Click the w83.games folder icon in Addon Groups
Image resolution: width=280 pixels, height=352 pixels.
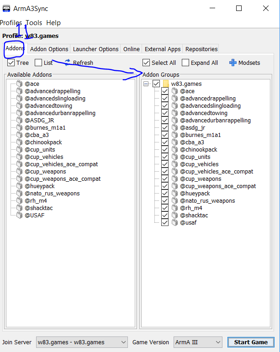(x=166, y=84)
